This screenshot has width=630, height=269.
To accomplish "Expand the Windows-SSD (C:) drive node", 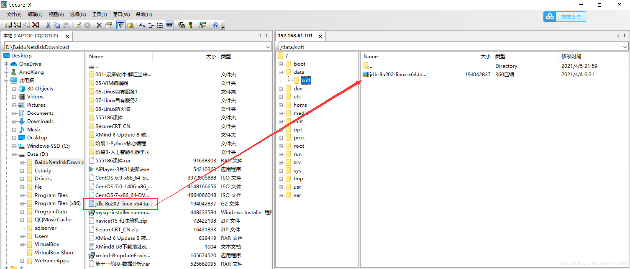I will click(x=14, y=146).
